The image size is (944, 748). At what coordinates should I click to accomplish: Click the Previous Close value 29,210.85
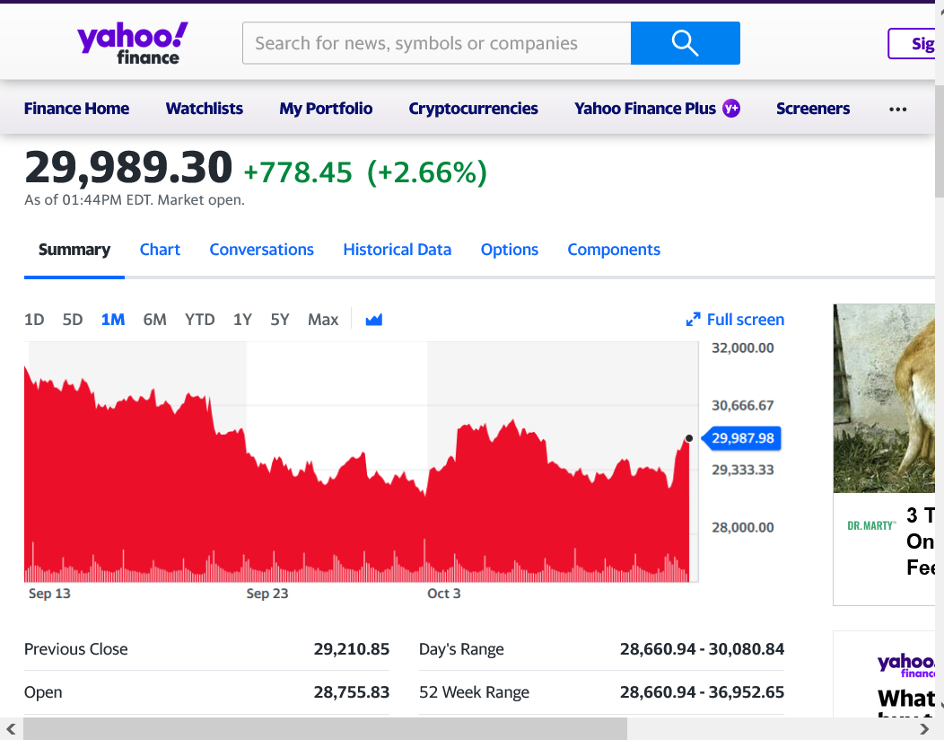coord(352,649)
